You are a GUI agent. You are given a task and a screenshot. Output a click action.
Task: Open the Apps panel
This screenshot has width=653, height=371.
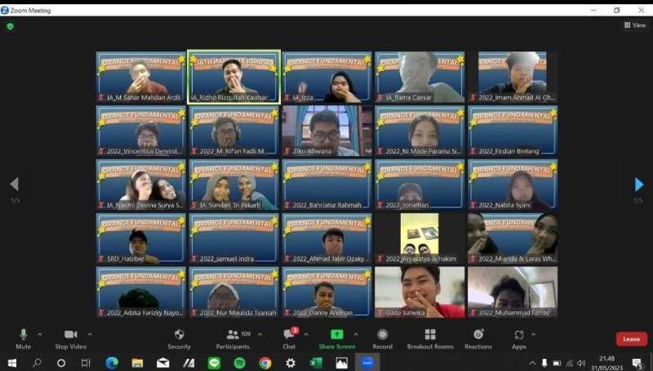pyautogui.click(x=519, y=339)
